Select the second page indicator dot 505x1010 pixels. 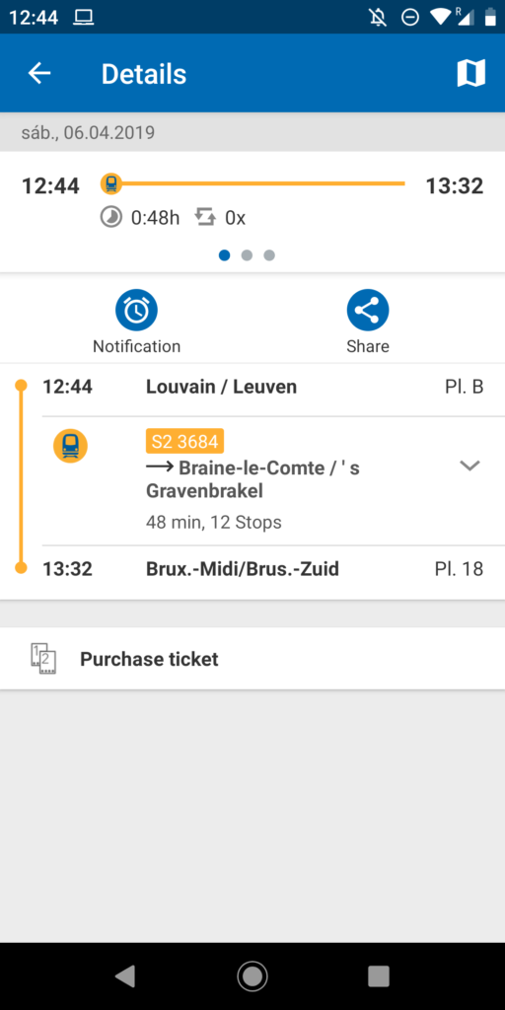247,255
